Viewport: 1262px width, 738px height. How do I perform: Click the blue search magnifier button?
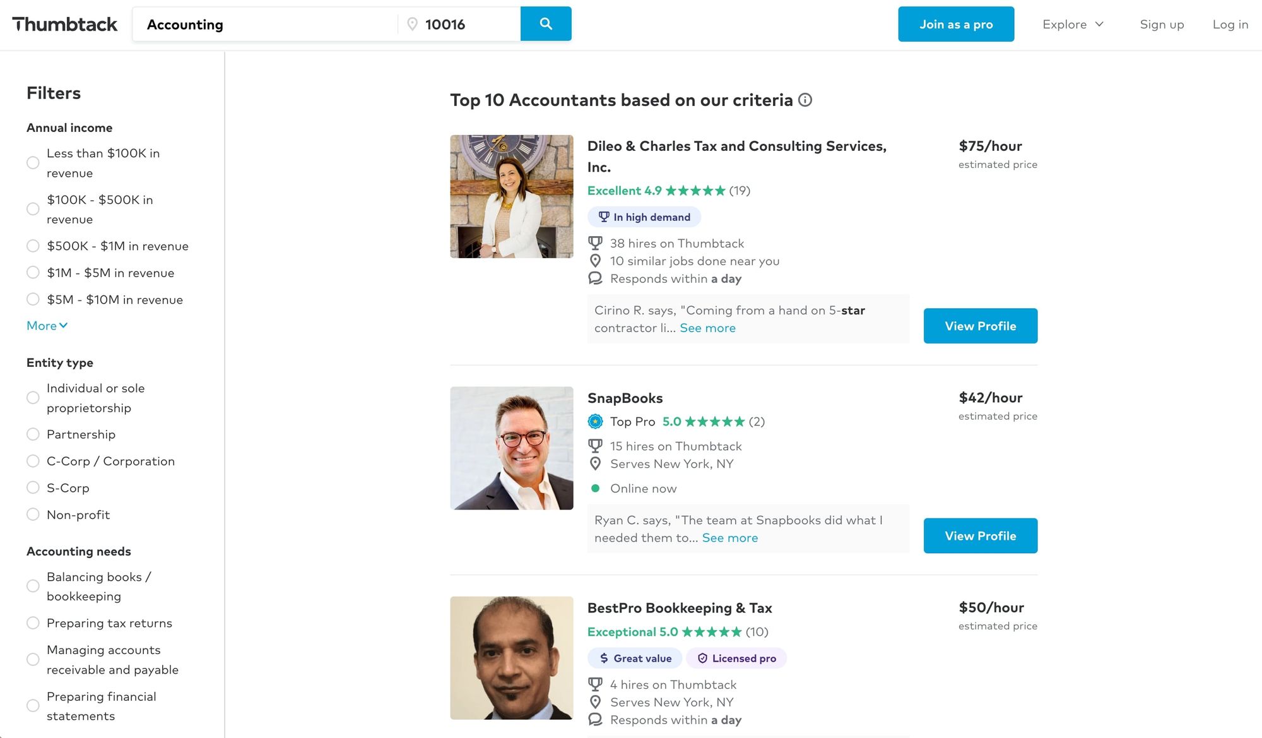pyautogui.click(x=545, y=24)
